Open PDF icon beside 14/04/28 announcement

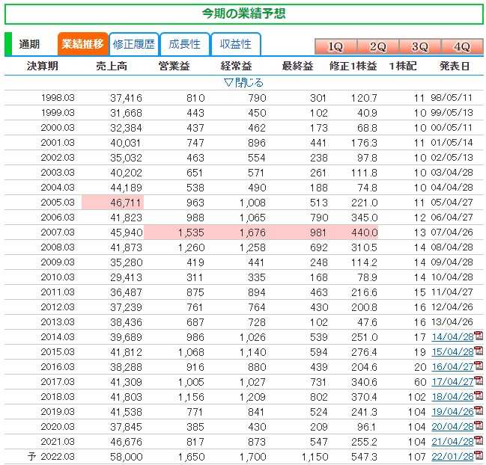click(x=477, y=337)
